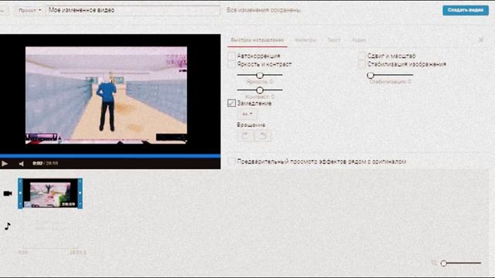495x278 pixels.
Task: Uncheck the Замедление checkbox
Action: (231, 103)
